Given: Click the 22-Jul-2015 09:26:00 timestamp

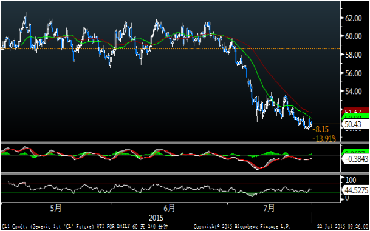Looking at the screenshot, I should point(343,227).
